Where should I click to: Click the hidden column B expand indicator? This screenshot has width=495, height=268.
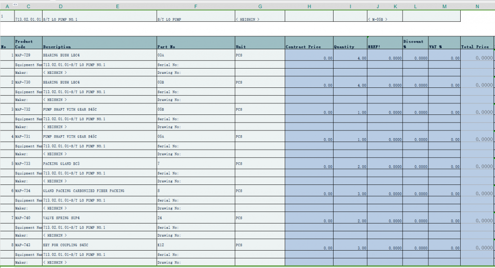coord(15,3)
